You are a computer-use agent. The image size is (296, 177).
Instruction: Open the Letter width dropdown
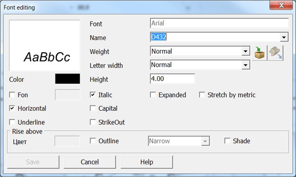245,65
